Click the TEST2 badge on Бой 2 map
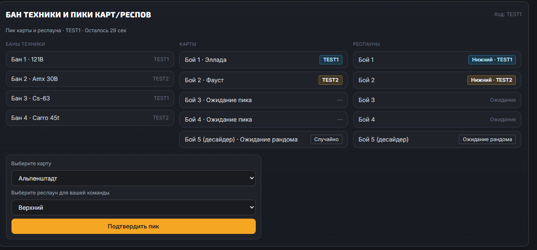The image size is (537, 250). click(330, 80)
